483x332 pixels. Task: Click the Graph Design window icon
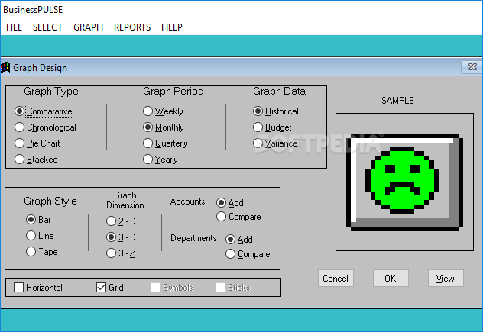click(x=5, y=67)
